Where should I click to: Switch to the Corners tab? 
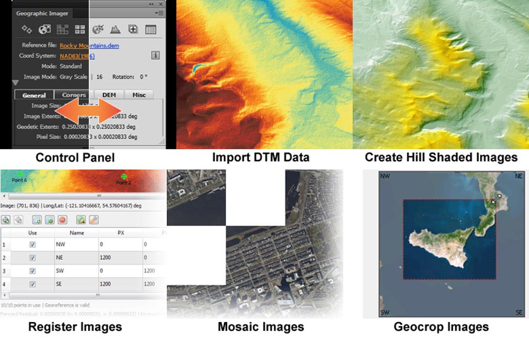click(x=73, y=95)
